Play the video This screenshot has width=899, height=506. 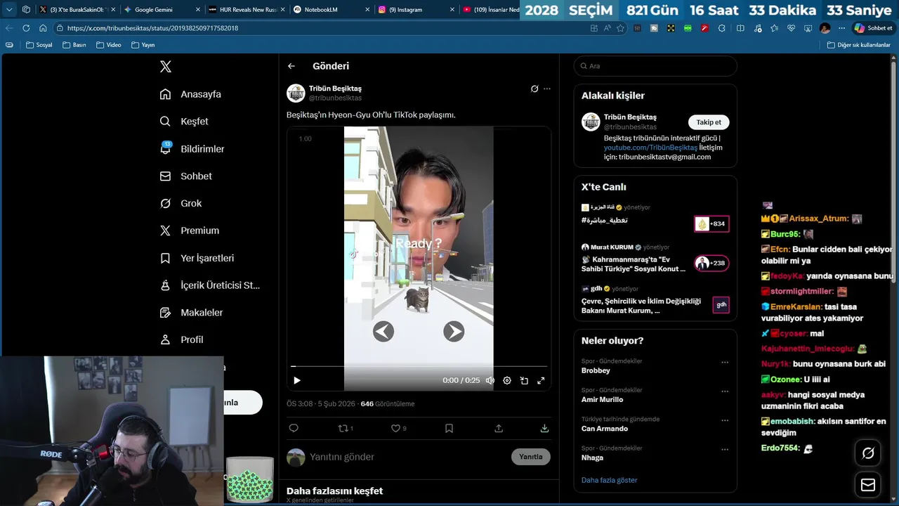(x=297, y=380)
